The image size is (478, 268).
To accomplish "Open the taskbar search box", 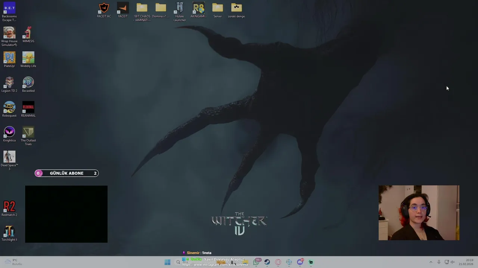I will pos(178,262).
